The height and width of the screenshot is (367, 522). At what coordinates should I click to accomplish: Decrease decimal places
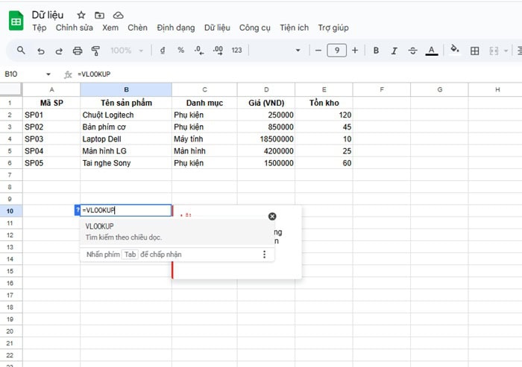point(199,51)
